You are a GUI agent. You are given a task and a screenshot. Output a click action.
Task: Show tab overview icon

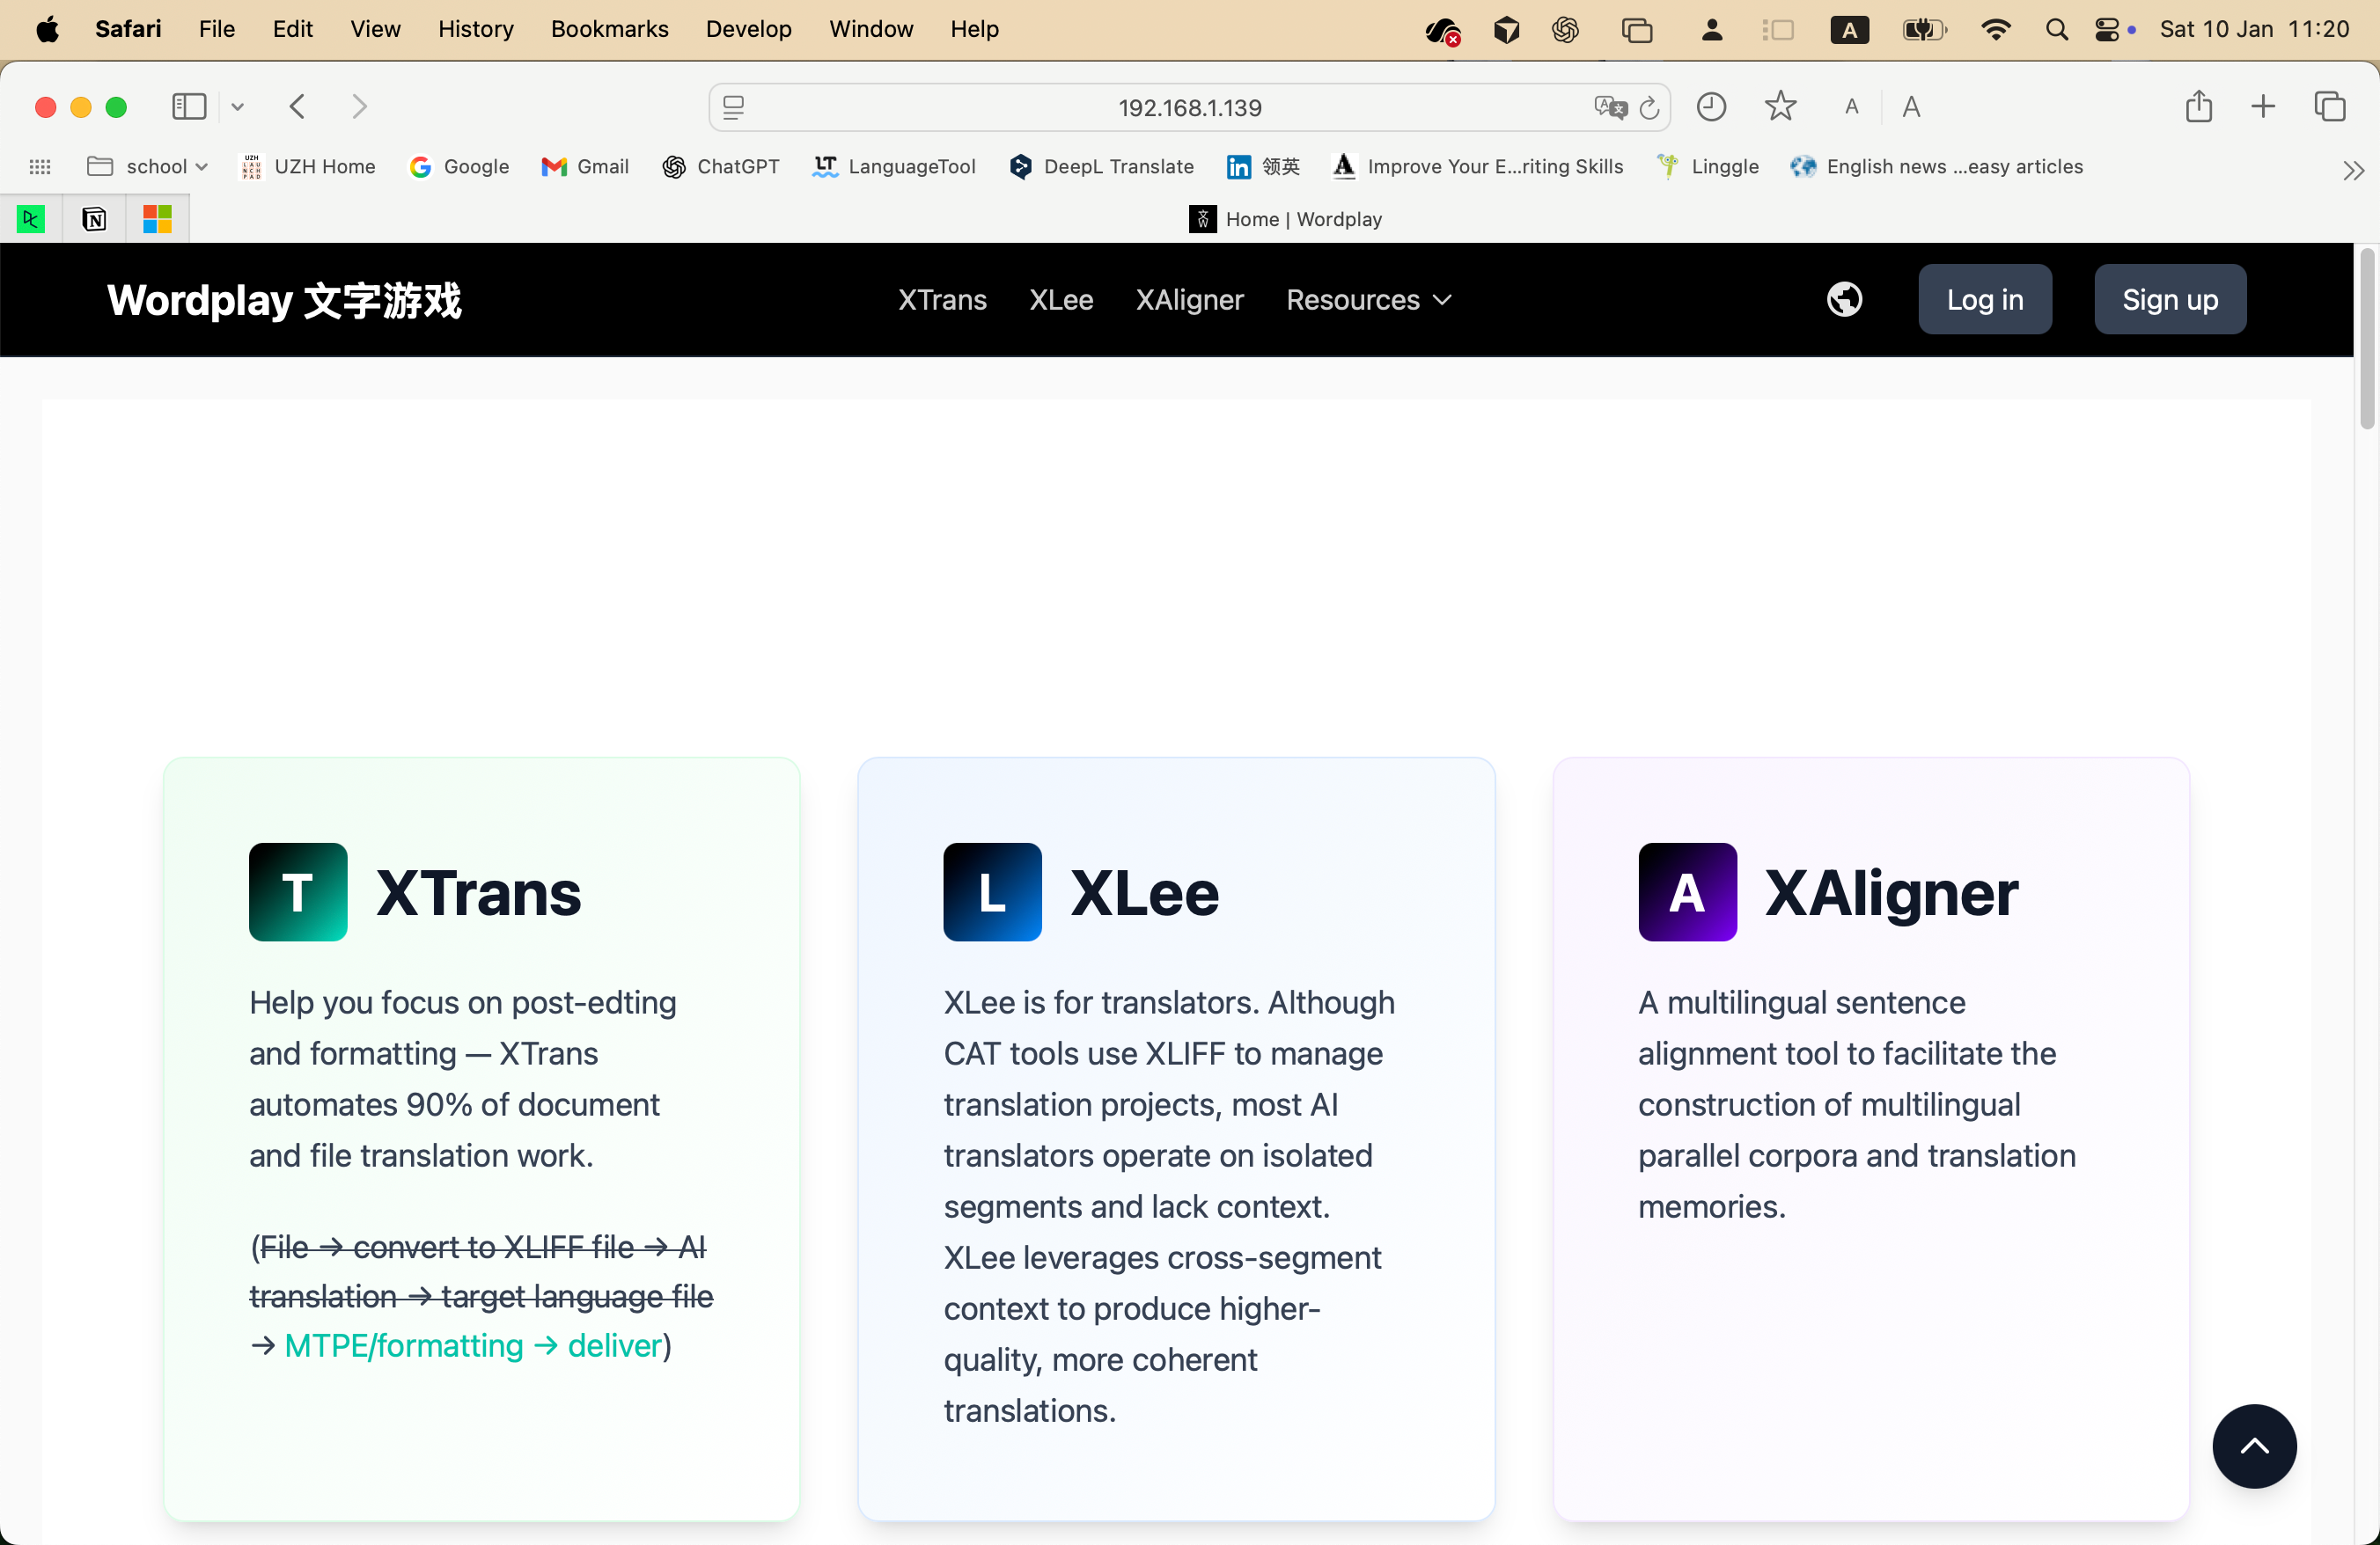pos(2330,106)
